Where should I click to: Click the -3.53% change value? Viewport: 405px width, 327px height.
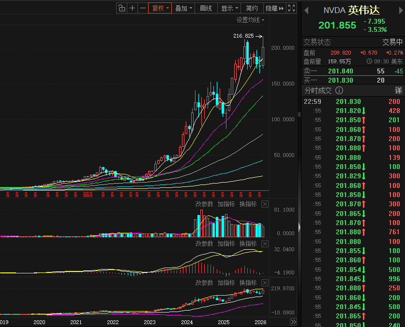click(375, 29)
